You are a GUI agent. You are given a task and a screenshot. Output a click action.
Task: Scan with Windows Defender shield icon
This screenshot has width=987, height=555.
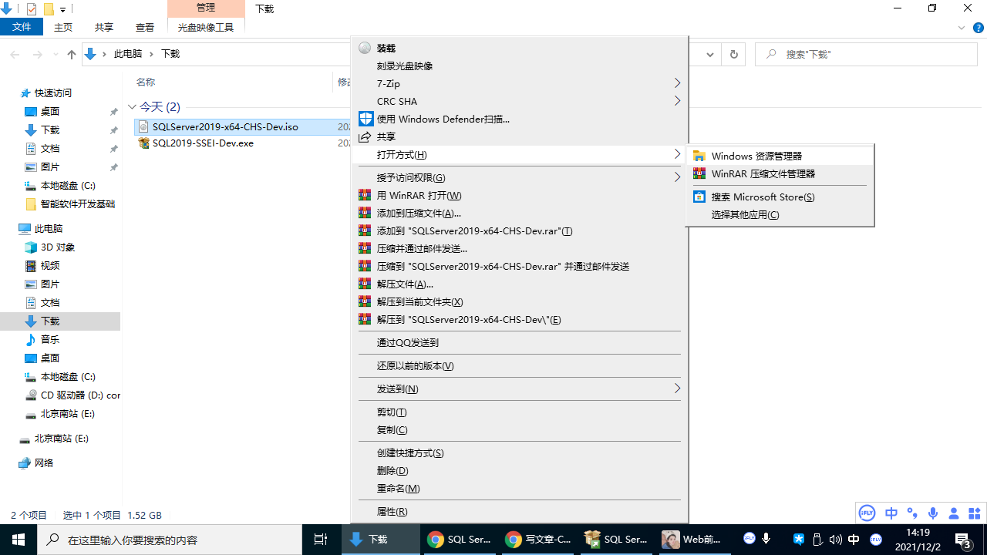[365, 119]
